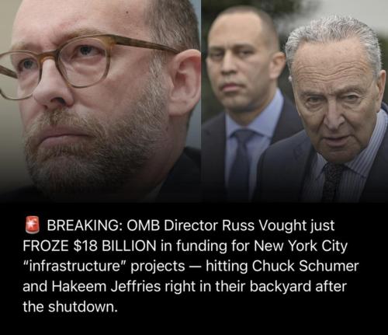
Task: Click "New York City" in the caption
Action: click(300, 246)
